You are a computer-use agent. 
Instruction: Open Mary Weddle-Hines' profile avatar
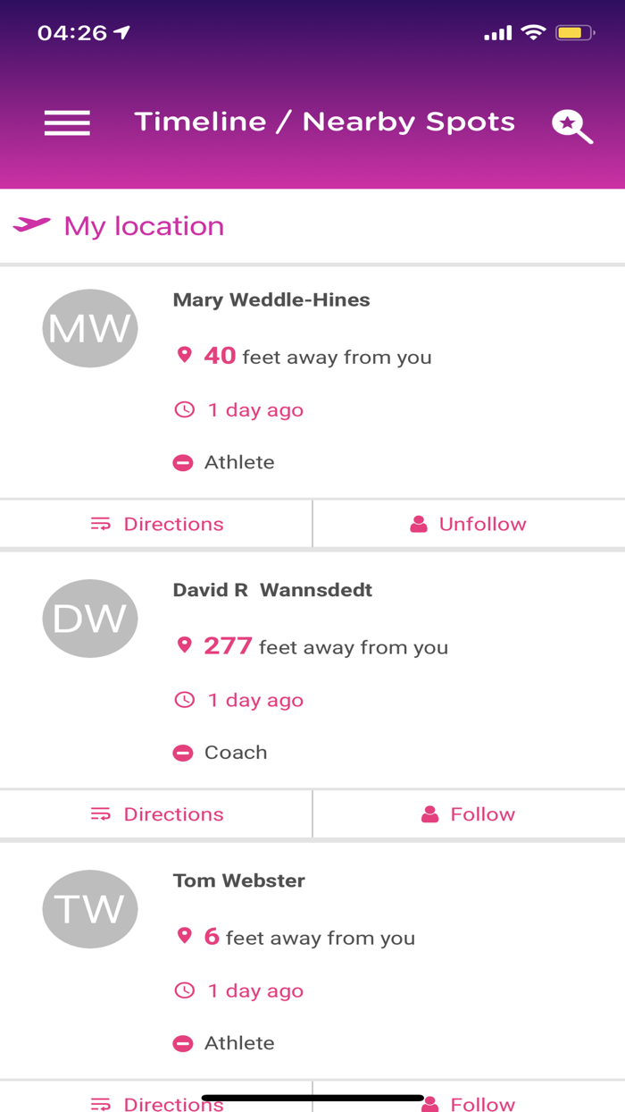point(90,328)
